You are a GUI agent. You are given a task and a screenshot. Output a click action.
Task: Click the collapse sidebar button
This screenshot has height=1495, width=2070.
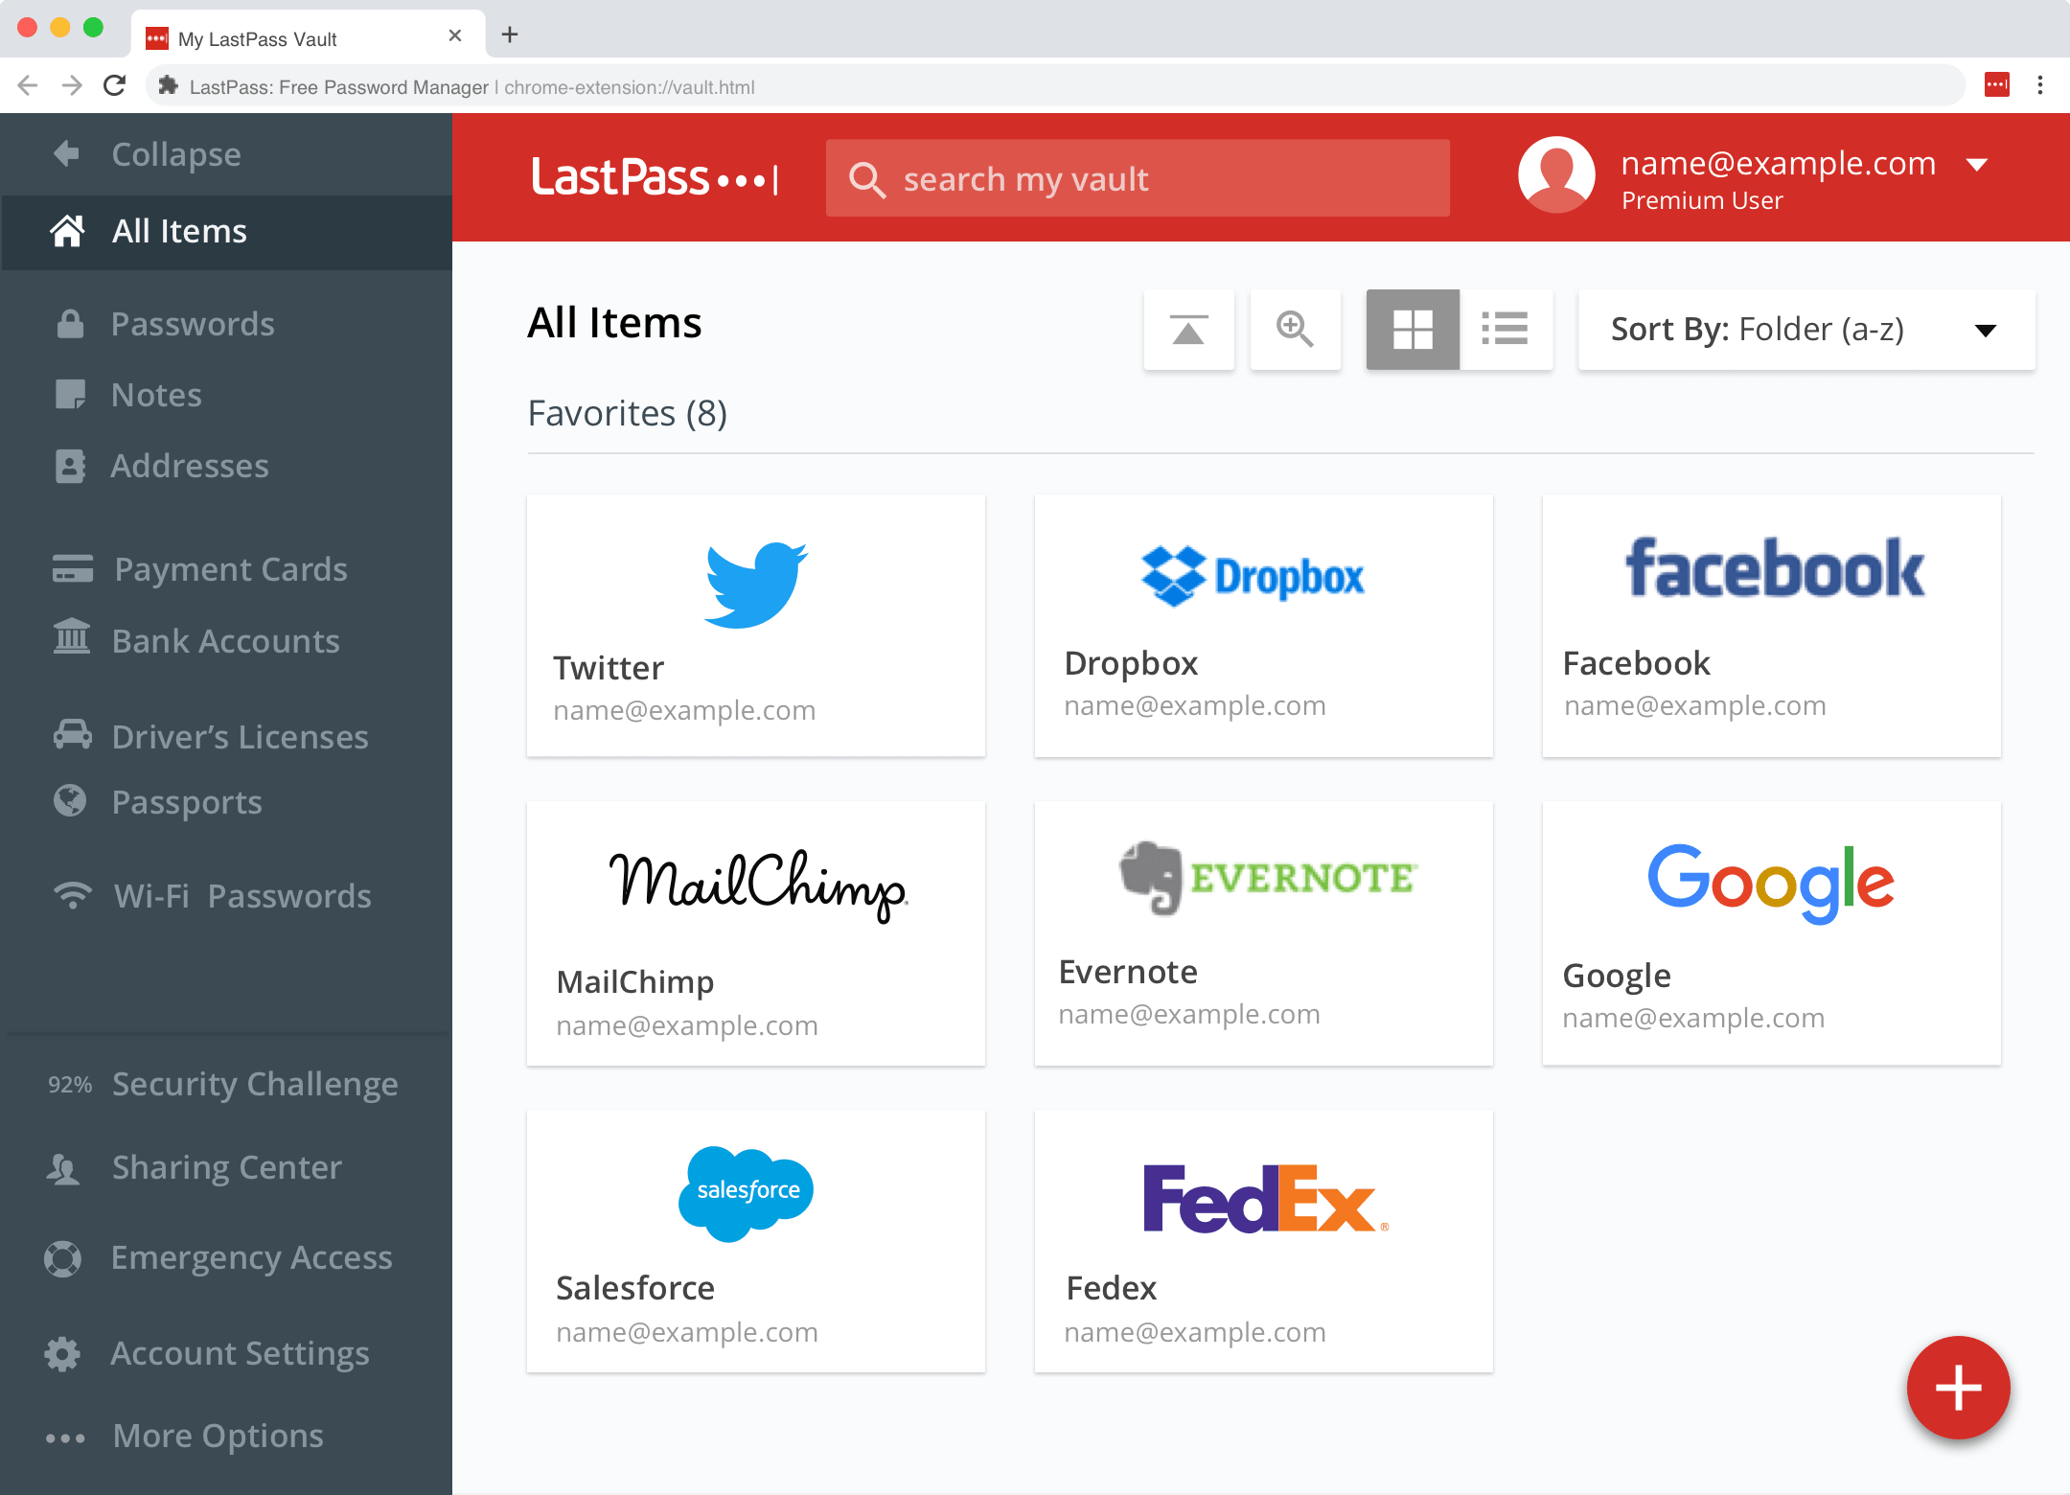176,152
